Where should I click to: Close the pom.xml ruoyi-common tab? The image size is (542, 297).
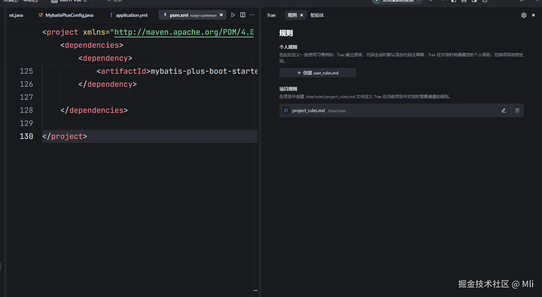pos(221,15)
